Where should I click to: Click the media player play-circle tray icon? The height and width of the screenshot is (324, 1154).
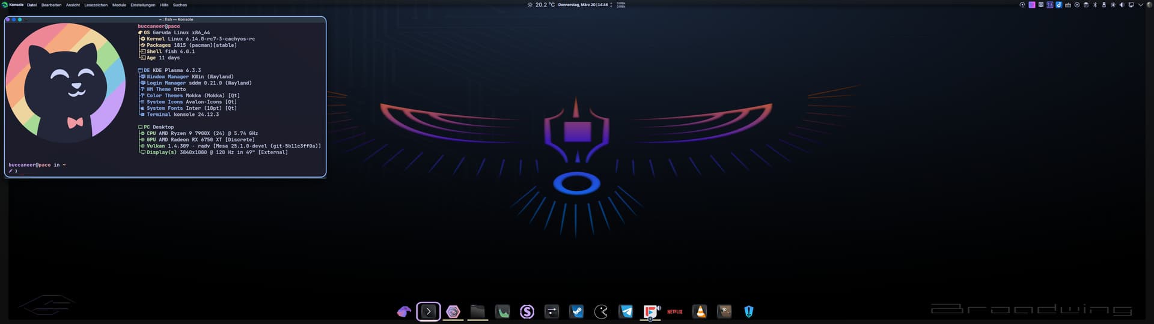tap(1077, 5)
